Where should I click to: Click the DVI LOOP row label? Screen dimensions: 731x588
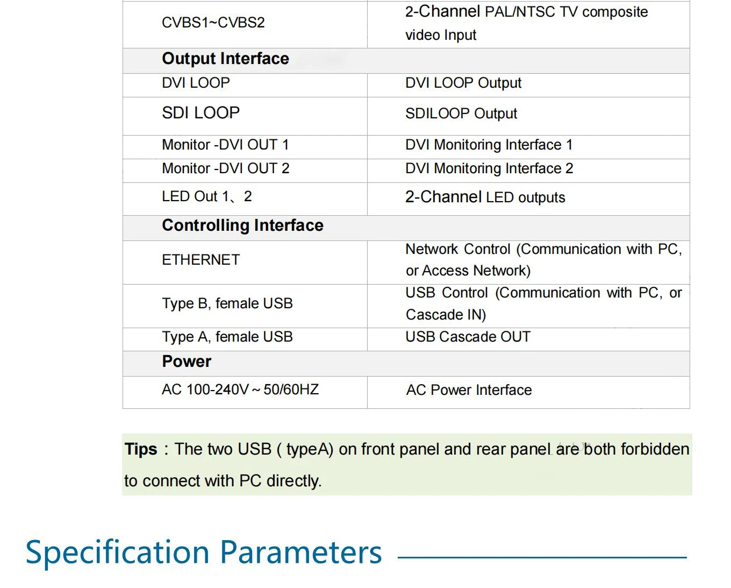click(196, 83)
